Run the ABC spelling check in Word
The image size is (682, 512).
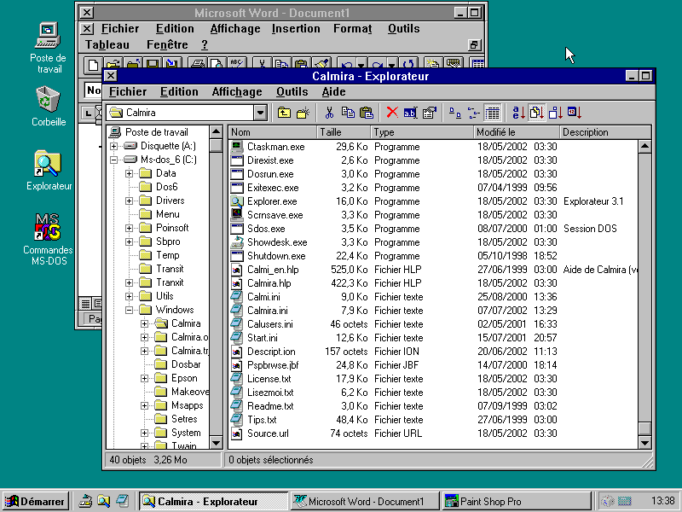click(237, 65)
